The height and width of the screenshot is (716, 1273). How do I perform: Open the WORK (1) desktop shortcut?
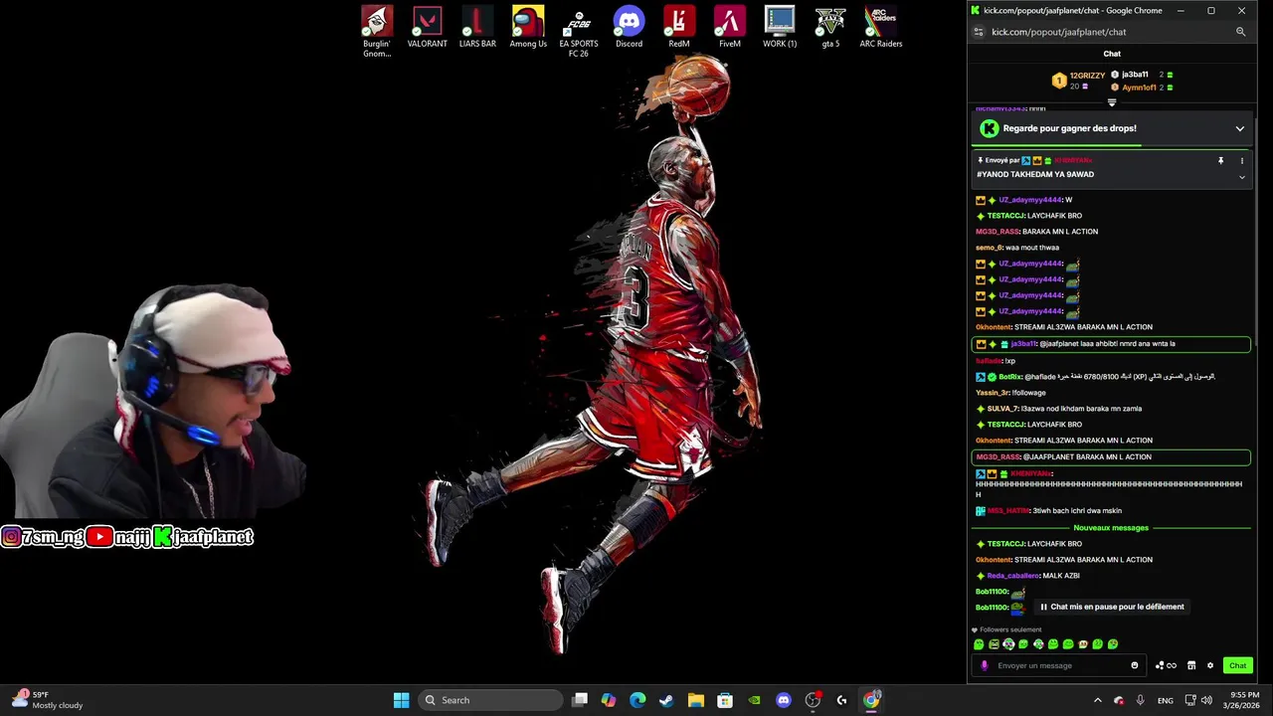coord(780,27)
